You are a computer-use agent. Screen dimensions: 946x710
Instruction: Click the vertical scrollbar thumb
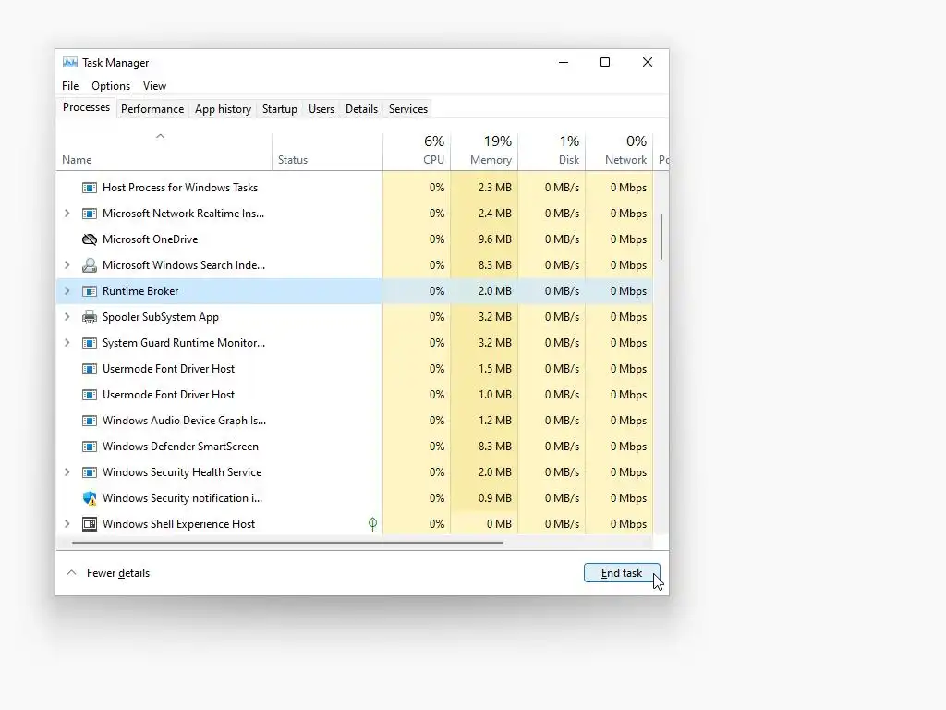pyautogui.click(x=661, y=237)
